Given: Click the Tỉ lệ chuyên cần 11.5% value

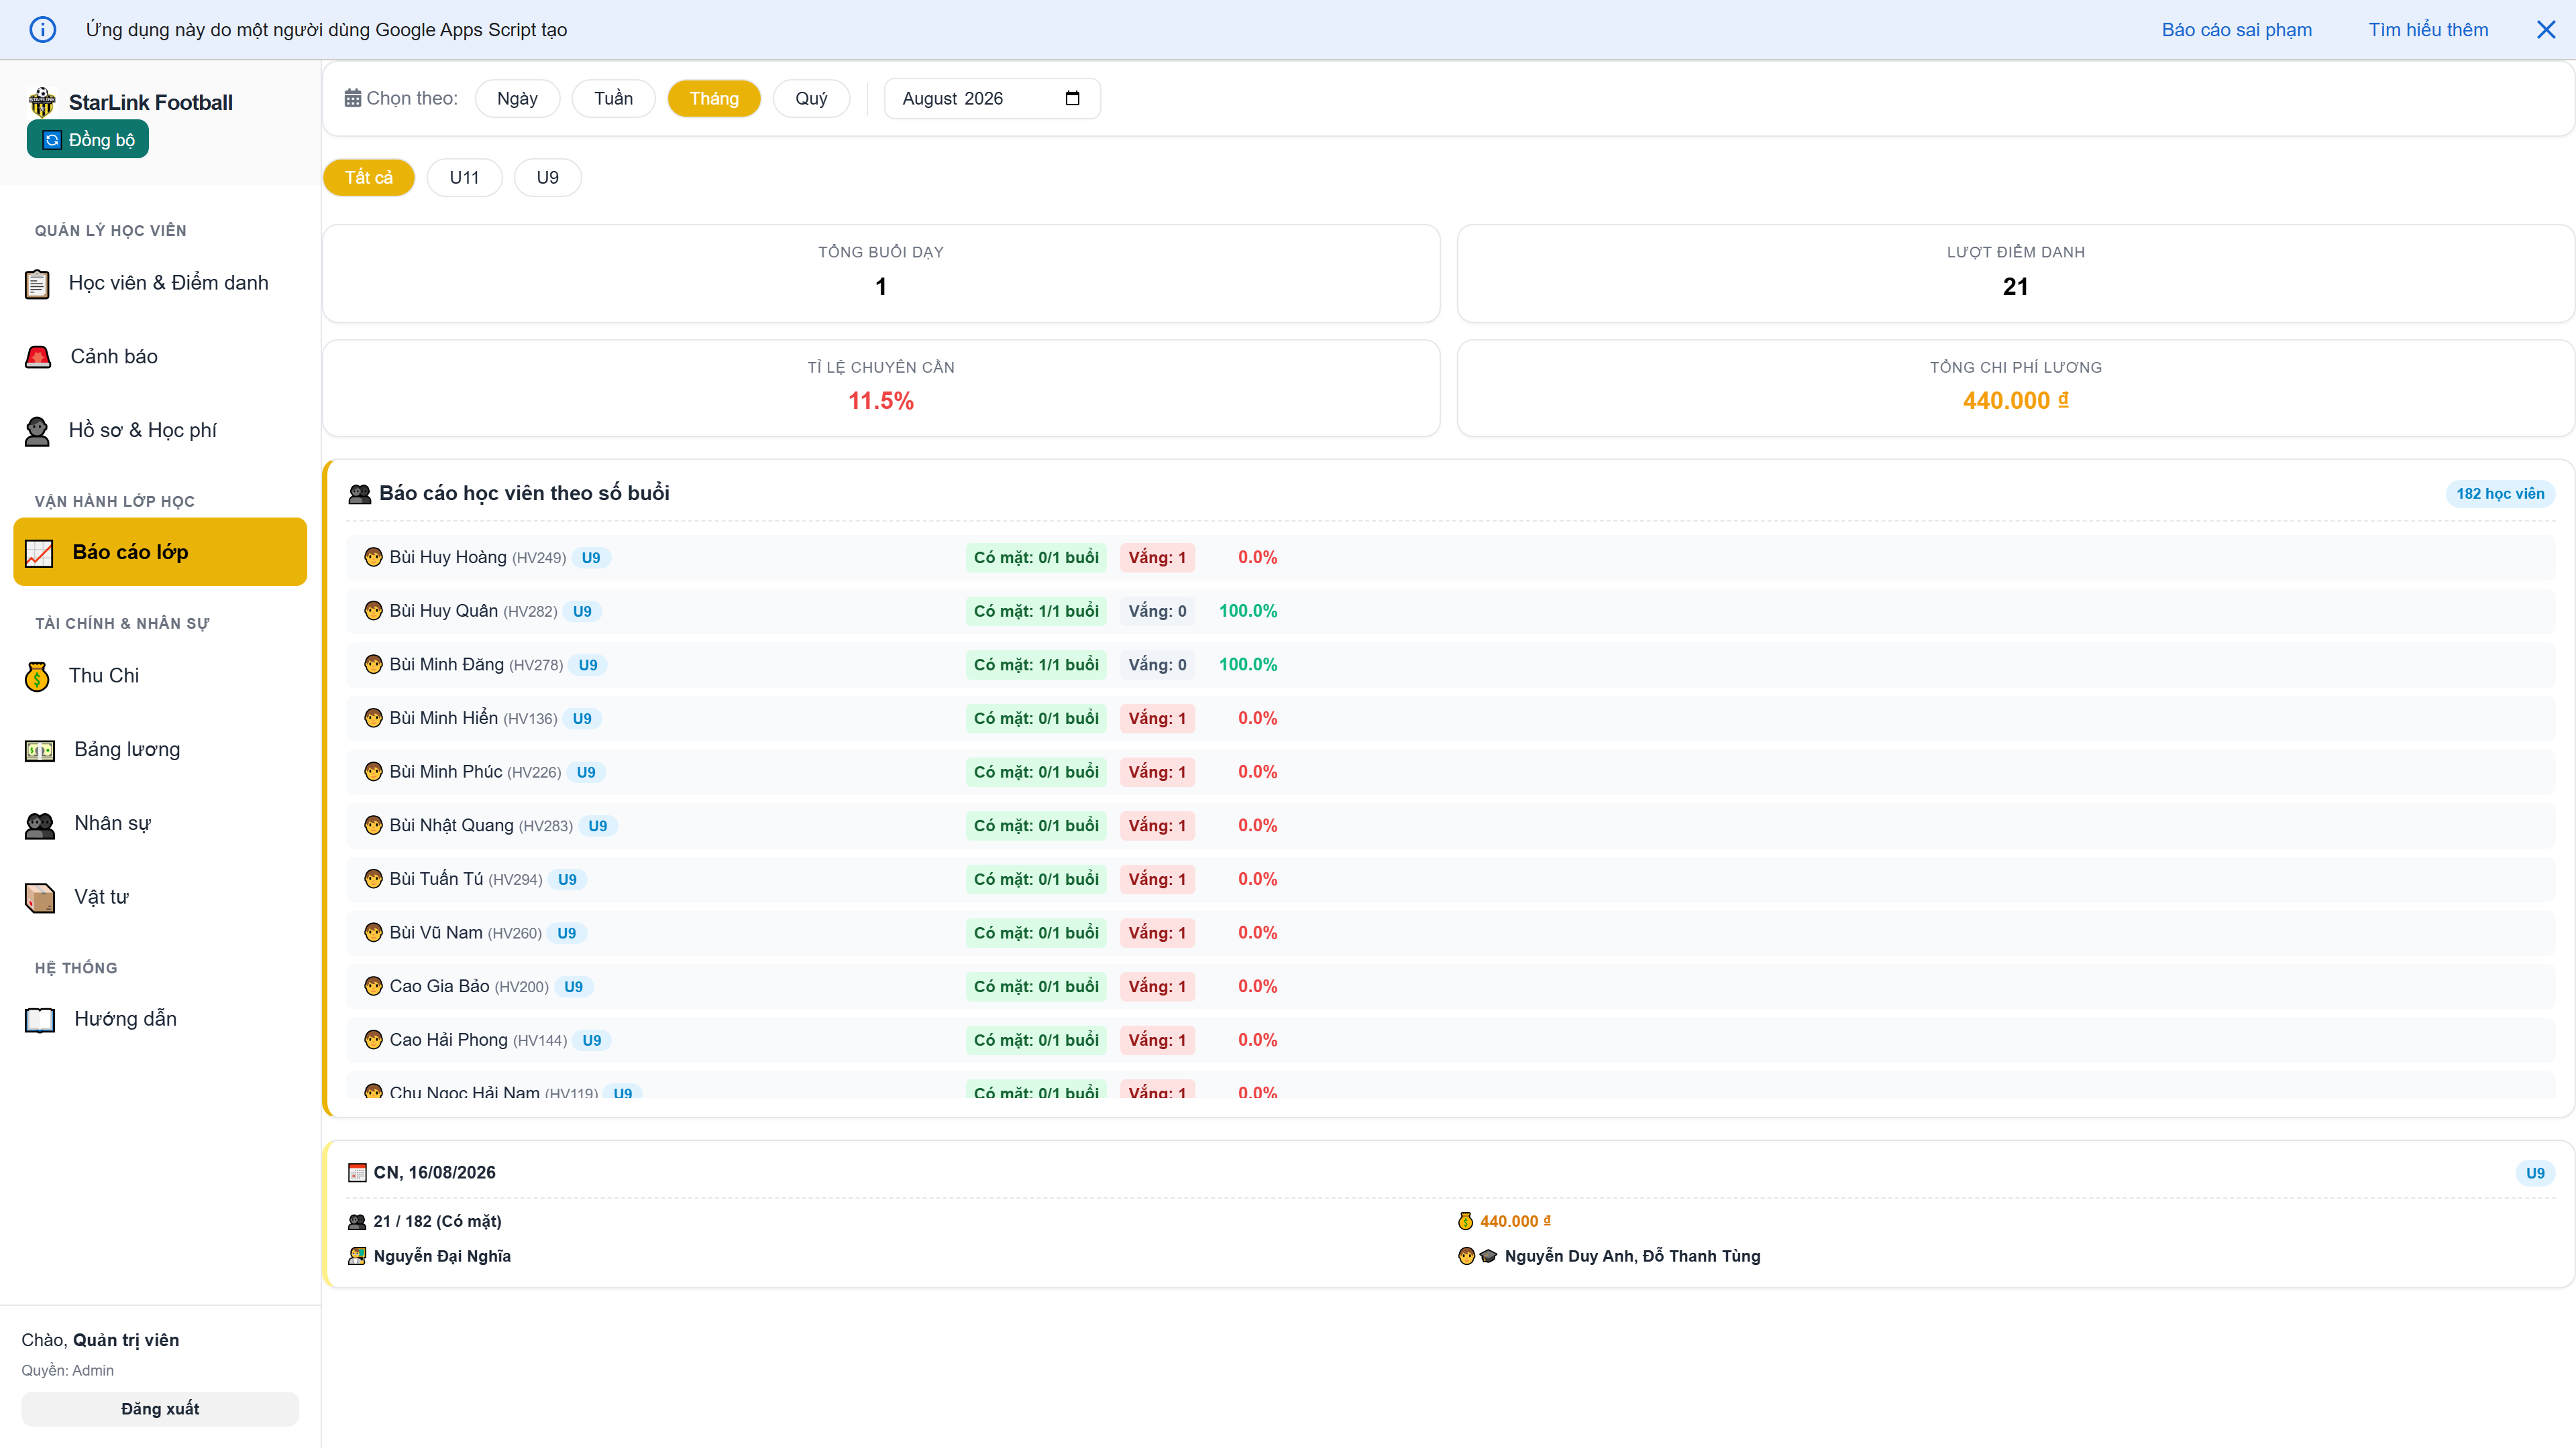Looking at the screenshot, I should [881, 401].
